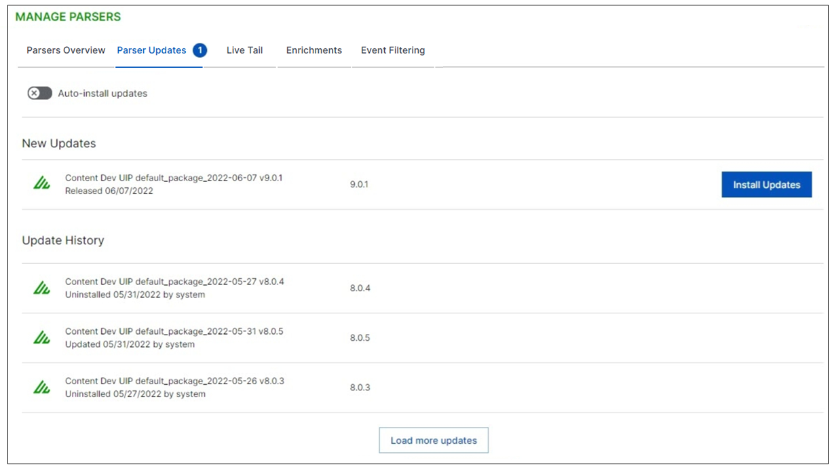Image resolution: width=834 pixels, height=469 pixels.
Task: Click the package icon for v9.0.1 update
Action: (42, 184)
